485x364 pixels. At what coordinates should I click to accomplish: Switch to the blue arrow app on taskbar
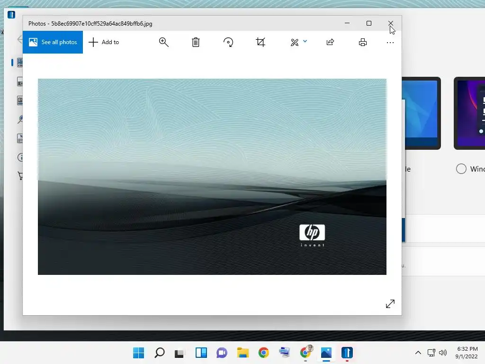(x=347, y=353)
